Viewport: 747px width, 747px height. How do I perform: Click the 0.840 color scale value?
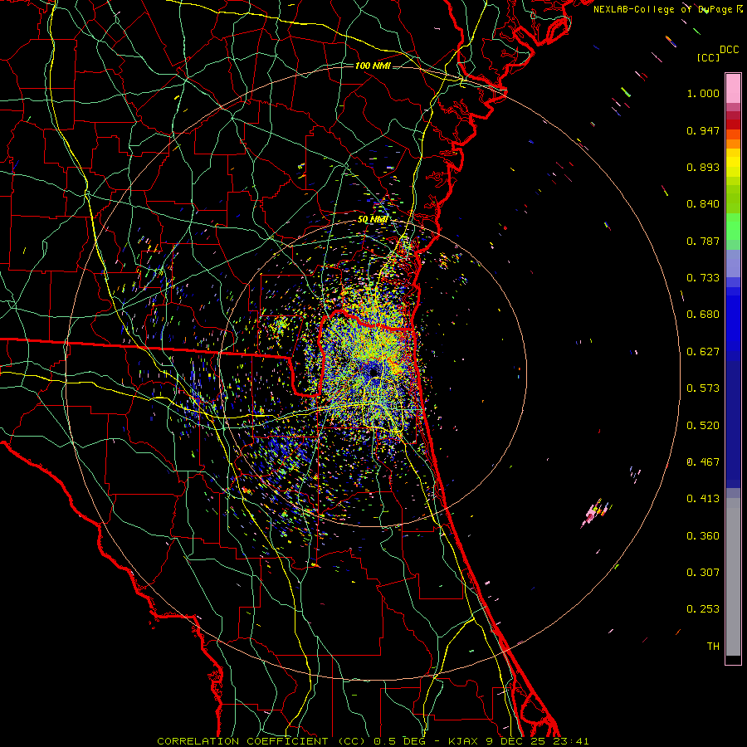pos(703,204)
